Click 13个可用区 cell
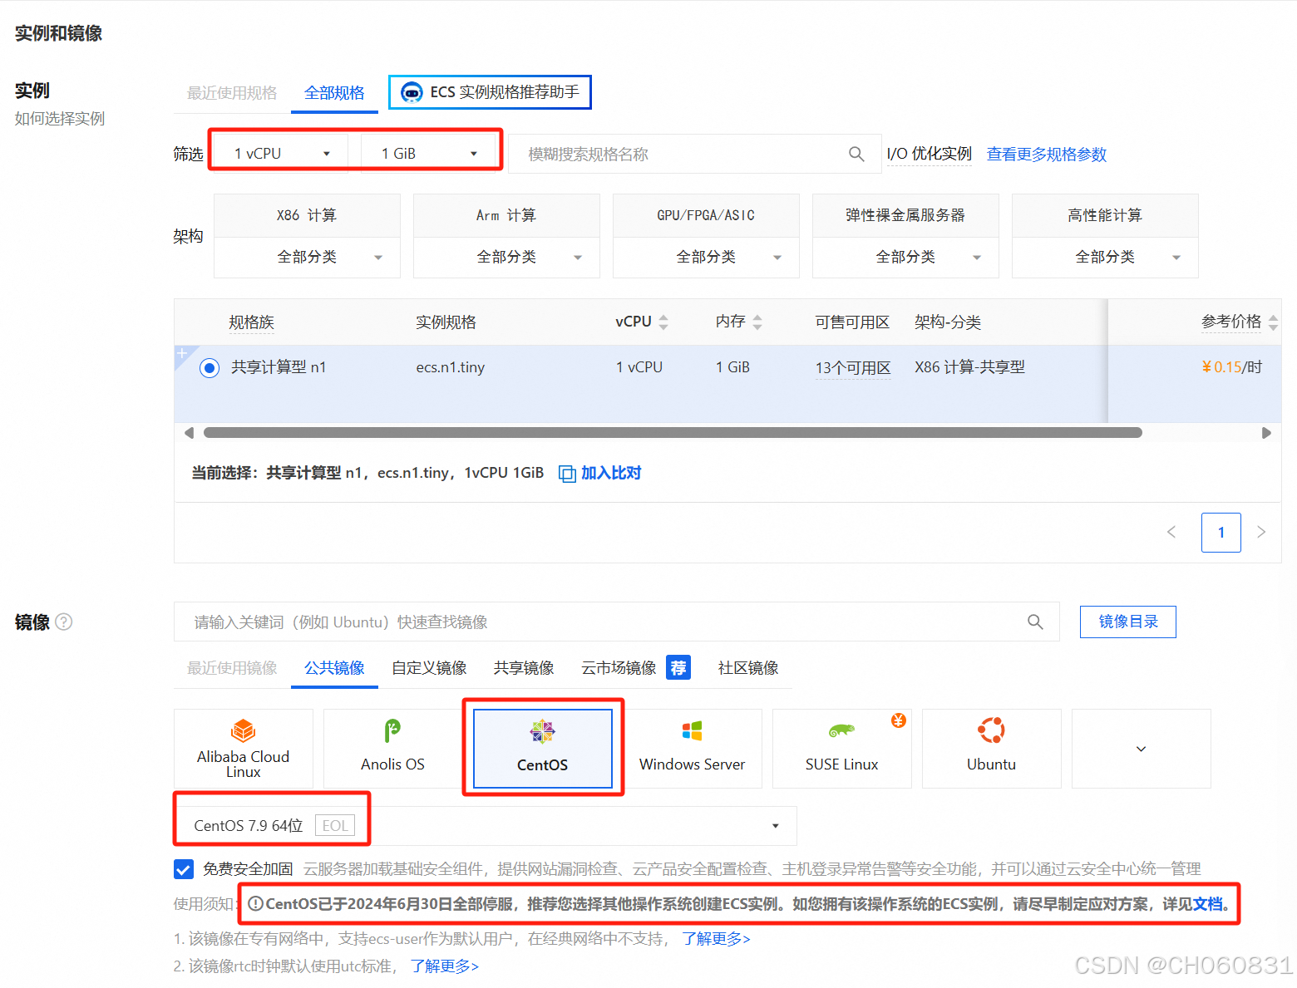The width and height of the screenshot is (1297, 988). 853,368
